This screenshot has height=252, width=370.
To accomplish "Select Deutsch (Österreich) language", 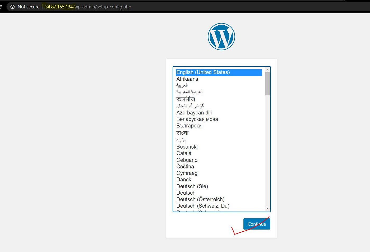I will coord(219,199).
